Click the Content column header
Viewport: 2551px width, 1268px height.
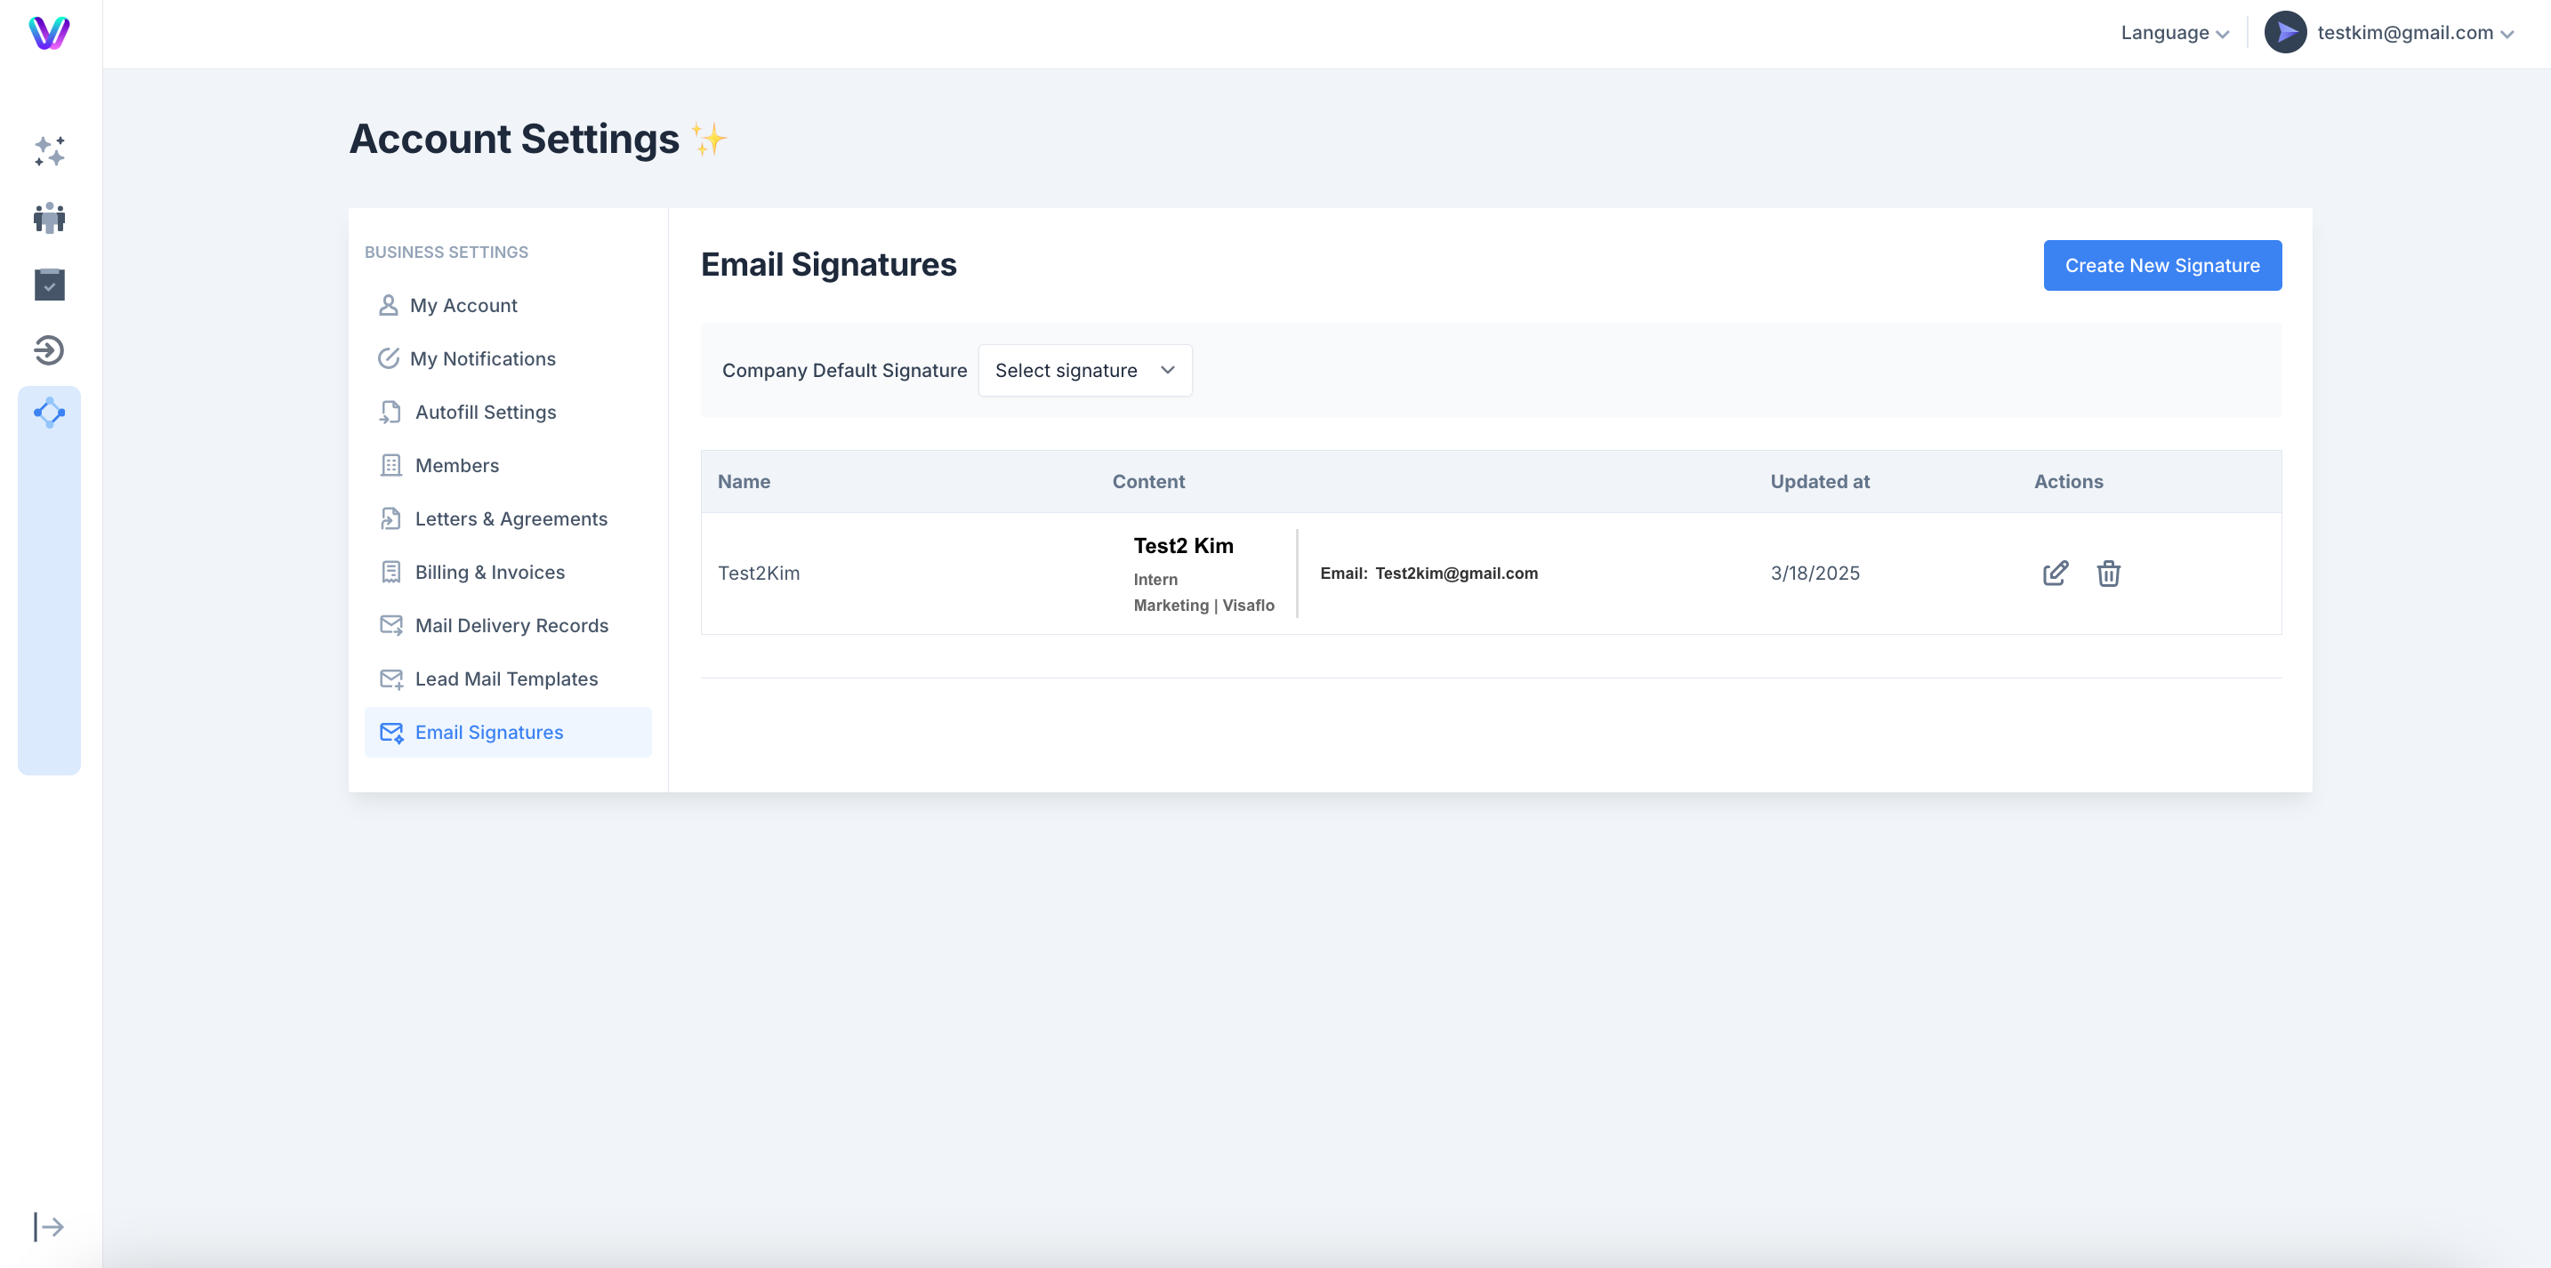tap(1147, 482)
